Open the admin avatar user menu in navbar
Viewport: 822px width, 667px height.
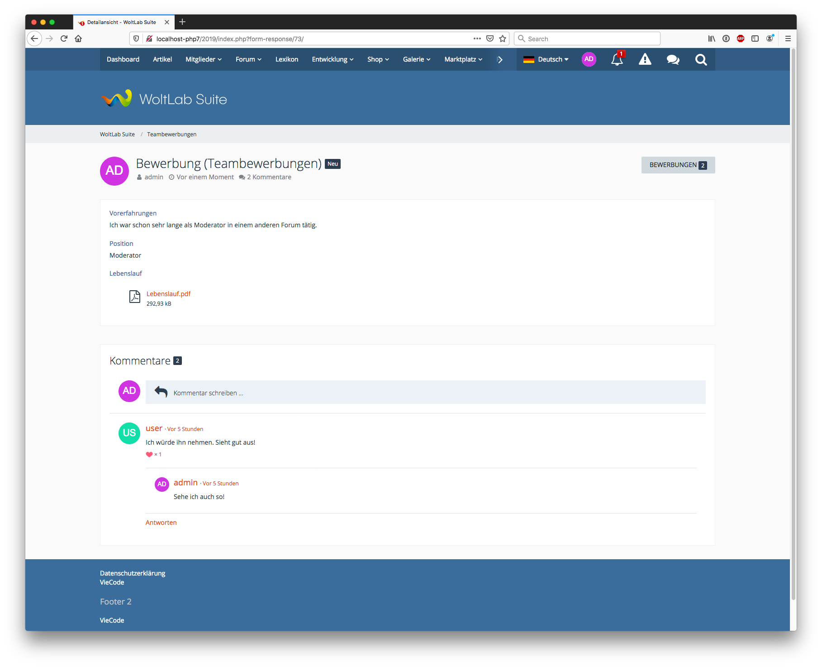(589, 59)
